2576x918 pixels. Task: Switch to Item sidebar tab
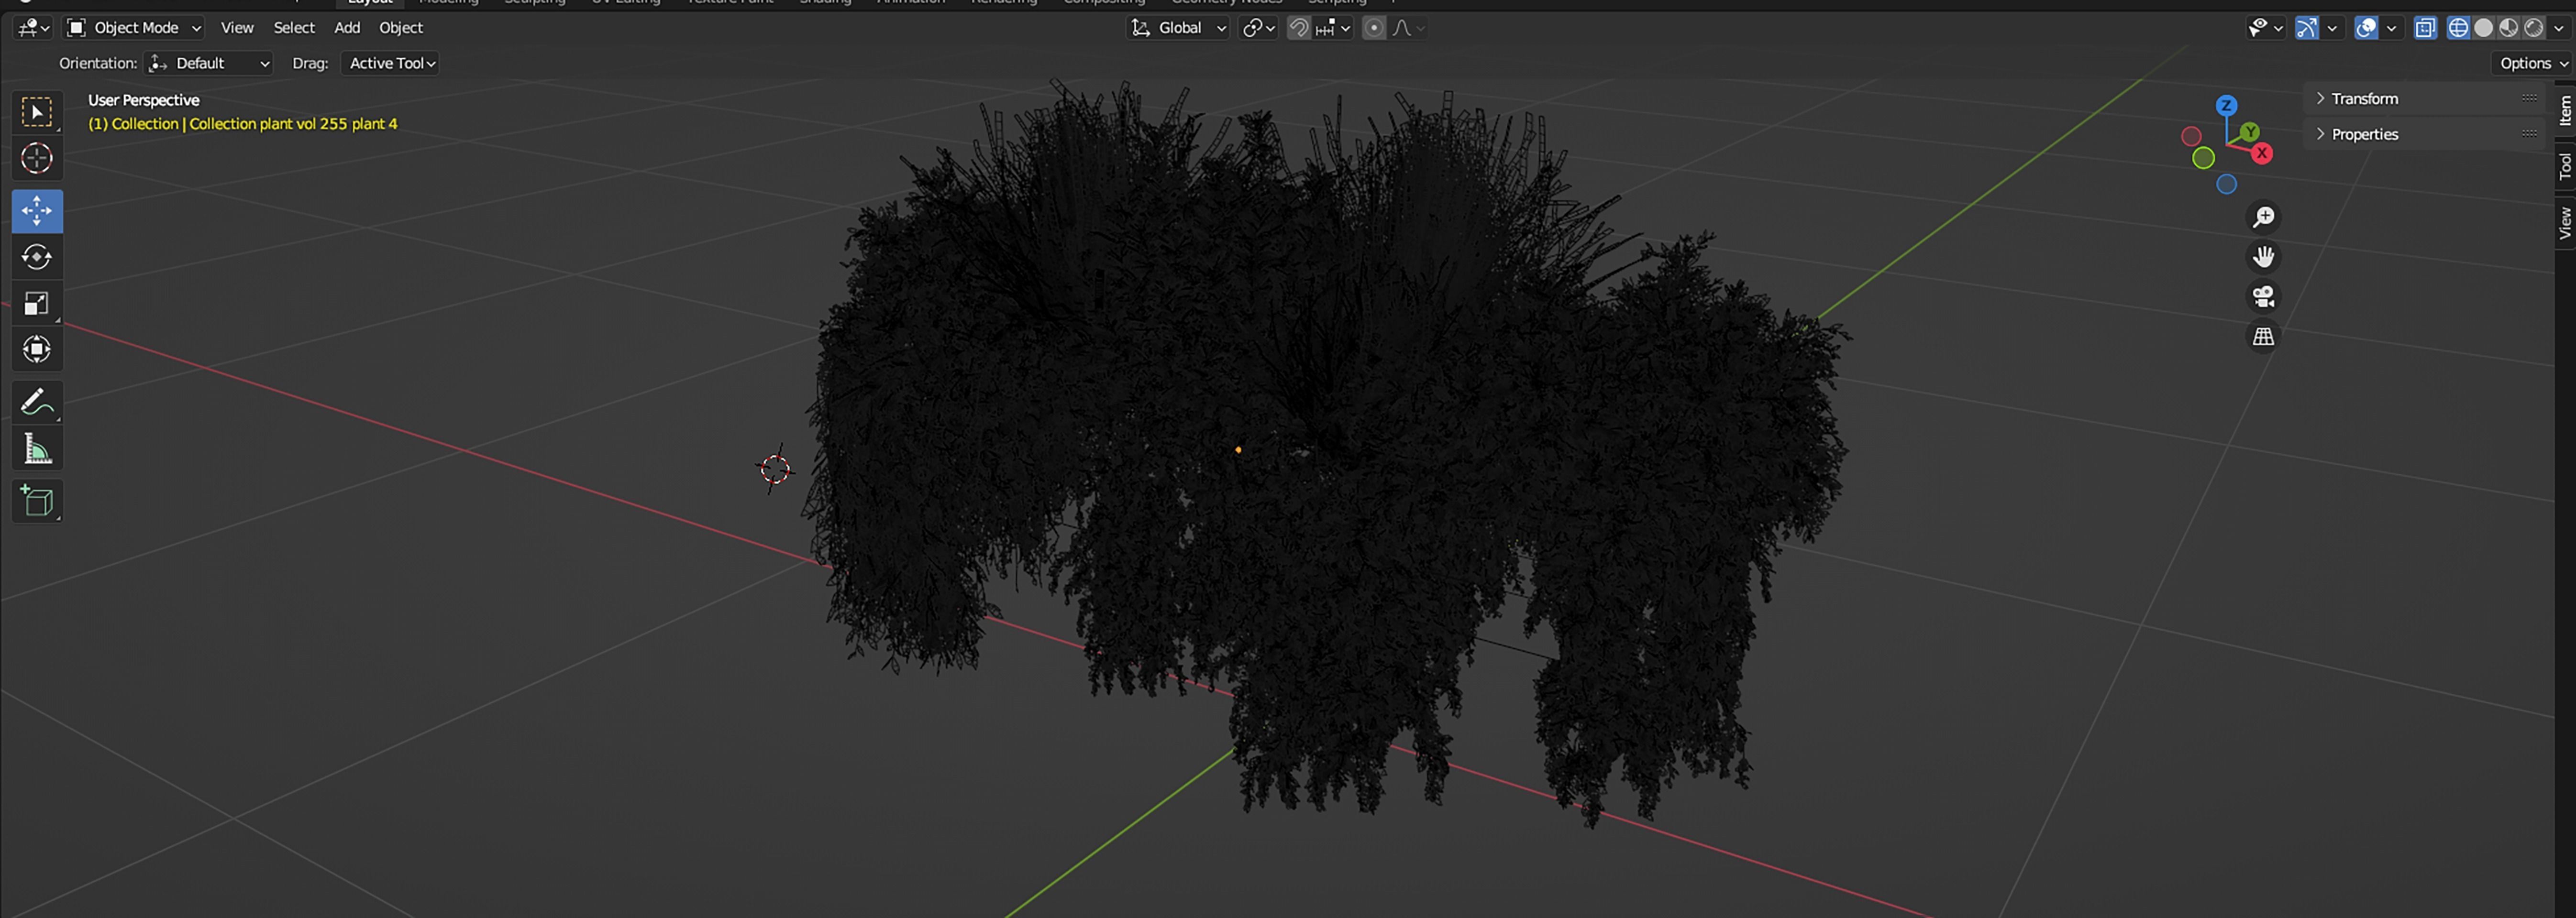coord(2564,110)
